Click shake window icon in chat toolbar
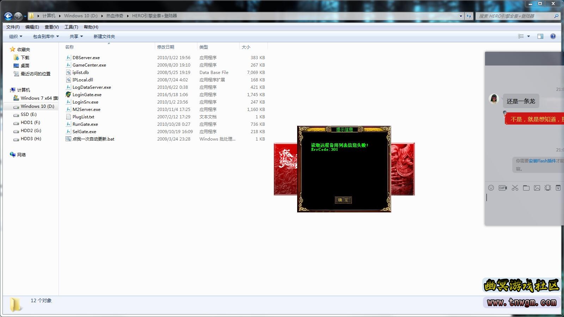The height and width of the screenshot is (317, 564). 548,188
